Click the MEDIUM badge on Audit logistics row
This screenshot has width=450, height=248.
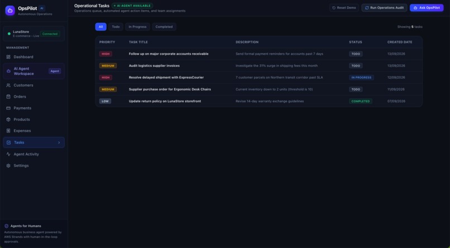(x=108, y=66)
